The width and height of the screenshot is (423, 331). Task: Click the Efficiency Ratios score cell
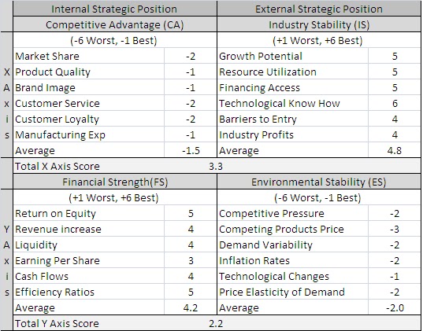191,292
